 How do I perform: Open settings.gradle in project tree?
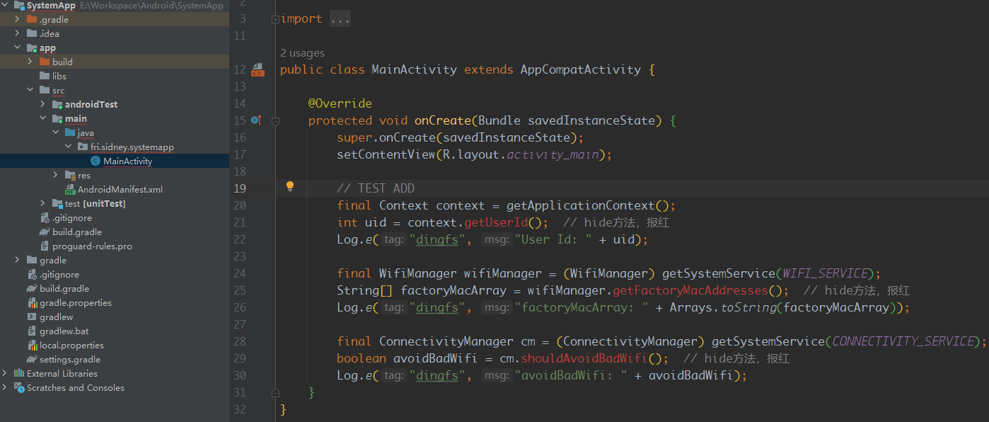[69, 360]
